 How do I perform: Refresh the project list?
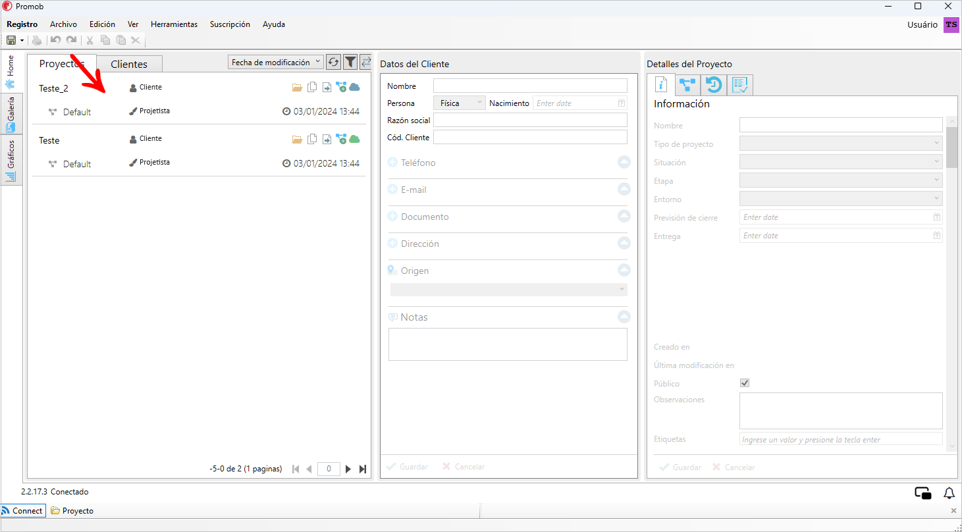pyautogui.click(x=334, y=62)
